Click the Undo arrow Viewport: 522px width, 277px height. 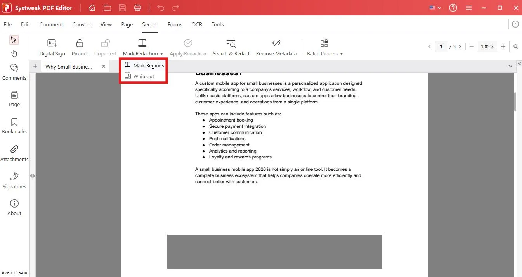[161, 8]
